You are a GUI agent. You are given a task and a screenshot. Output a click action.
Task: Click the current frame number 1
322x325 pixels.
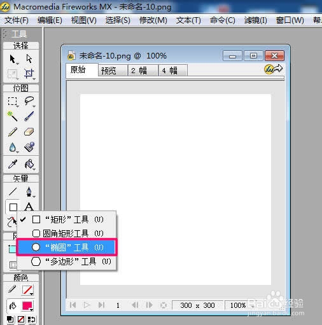click(x=118, y=305)
